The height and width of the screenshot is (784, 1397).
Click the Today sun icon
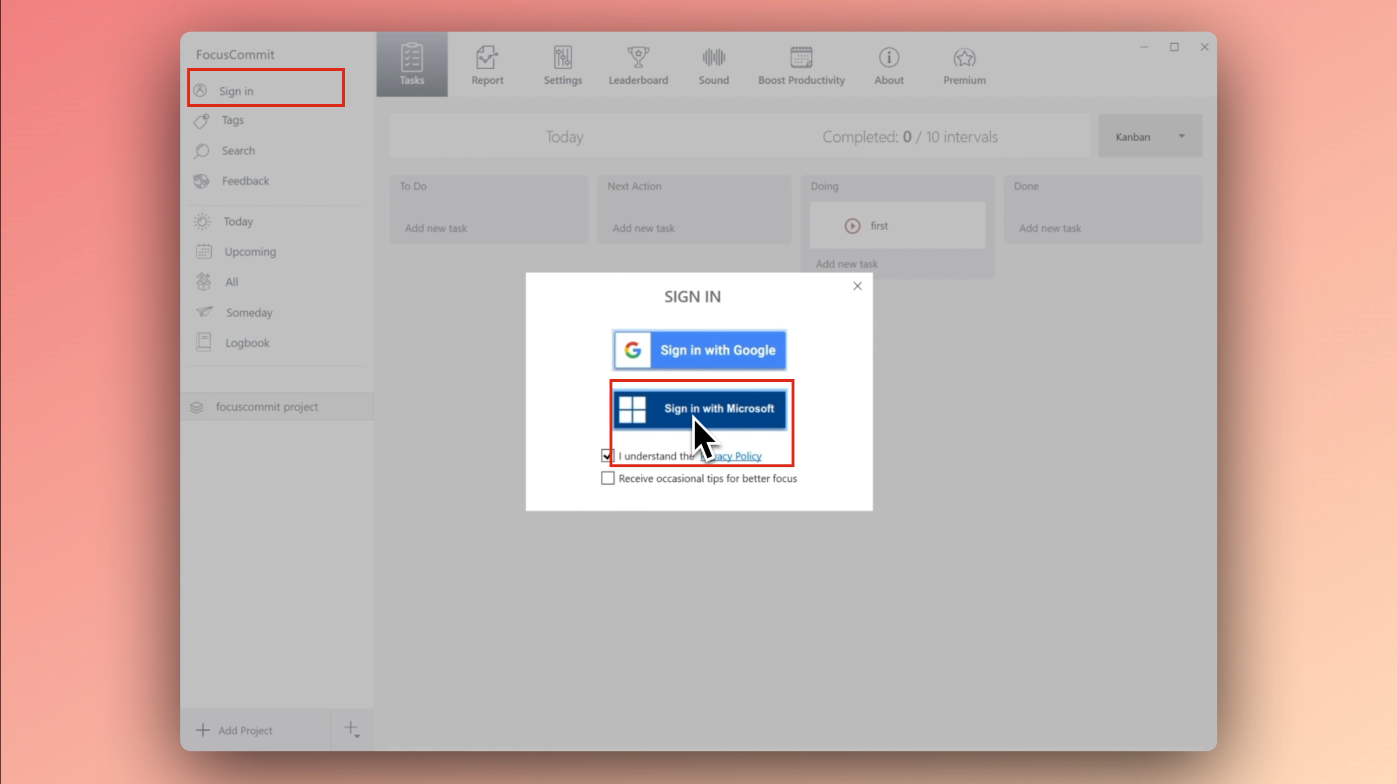[x=202, y=221]
